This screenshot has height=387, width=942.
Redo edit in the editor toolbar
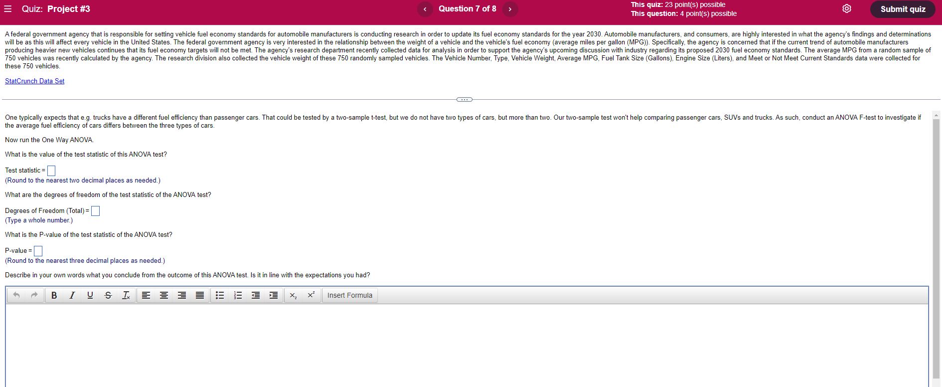click(34, 295)
